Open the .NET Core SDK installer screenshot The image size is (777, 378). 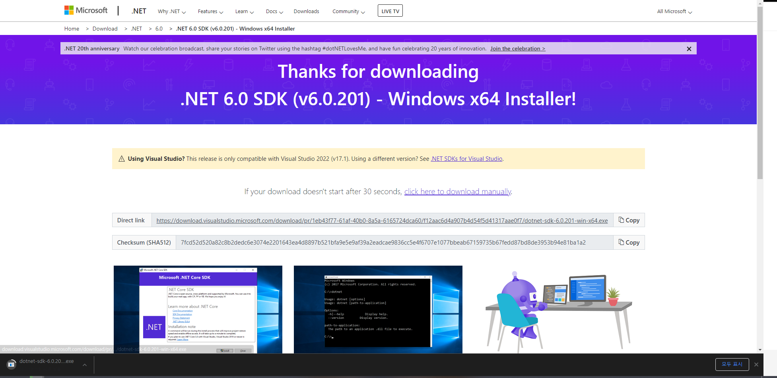(x=198, y=309)
